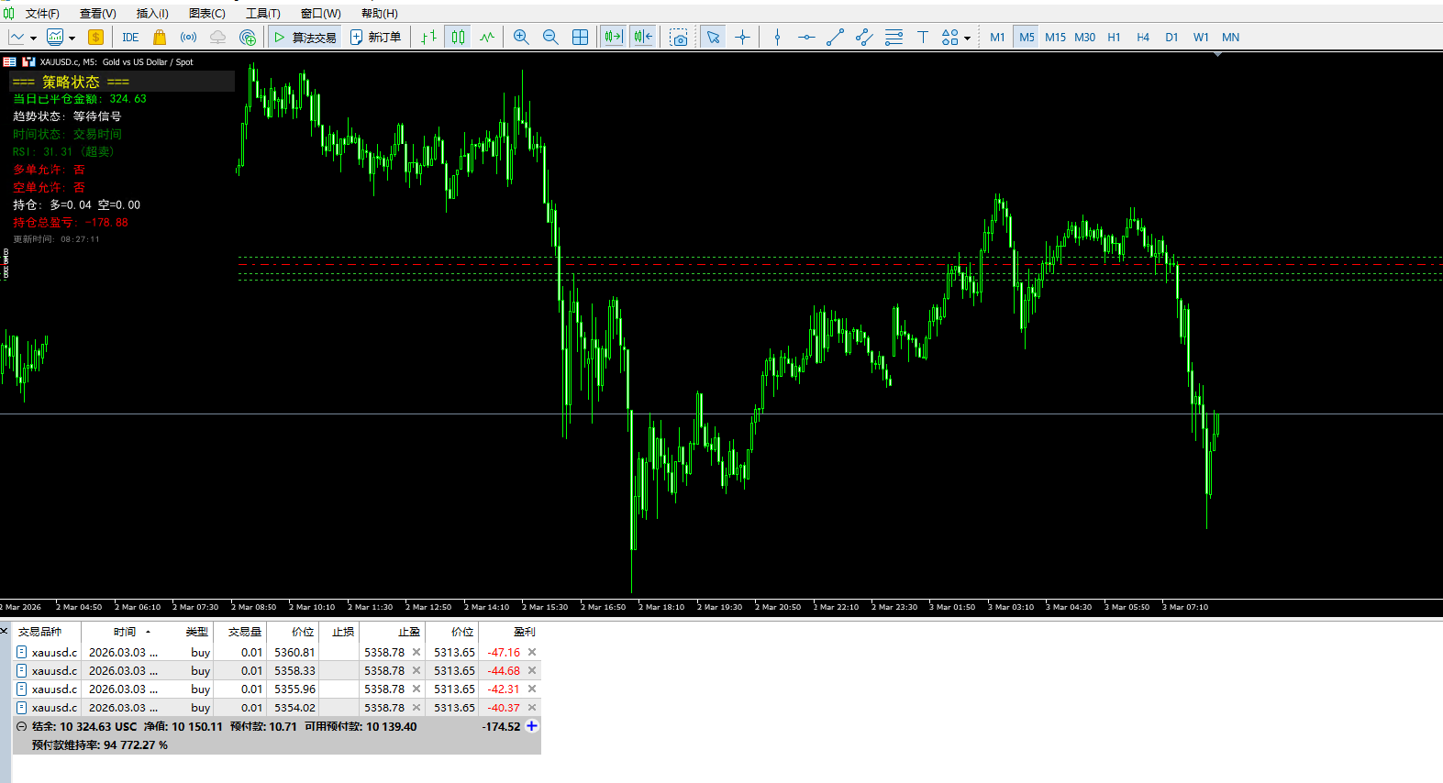Collapse the 结余 account summary row
The image size is (1443, 783).
coord(22,726)
